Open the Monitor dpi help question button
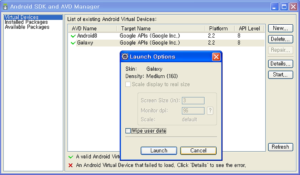Viewport: 300px width, 175px height. coord(210,111)
